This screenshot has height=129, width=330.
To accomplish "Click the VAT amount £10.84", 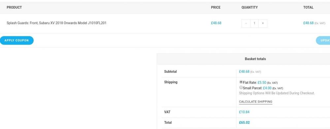I will pyautogui.click(x=244, y=112).
